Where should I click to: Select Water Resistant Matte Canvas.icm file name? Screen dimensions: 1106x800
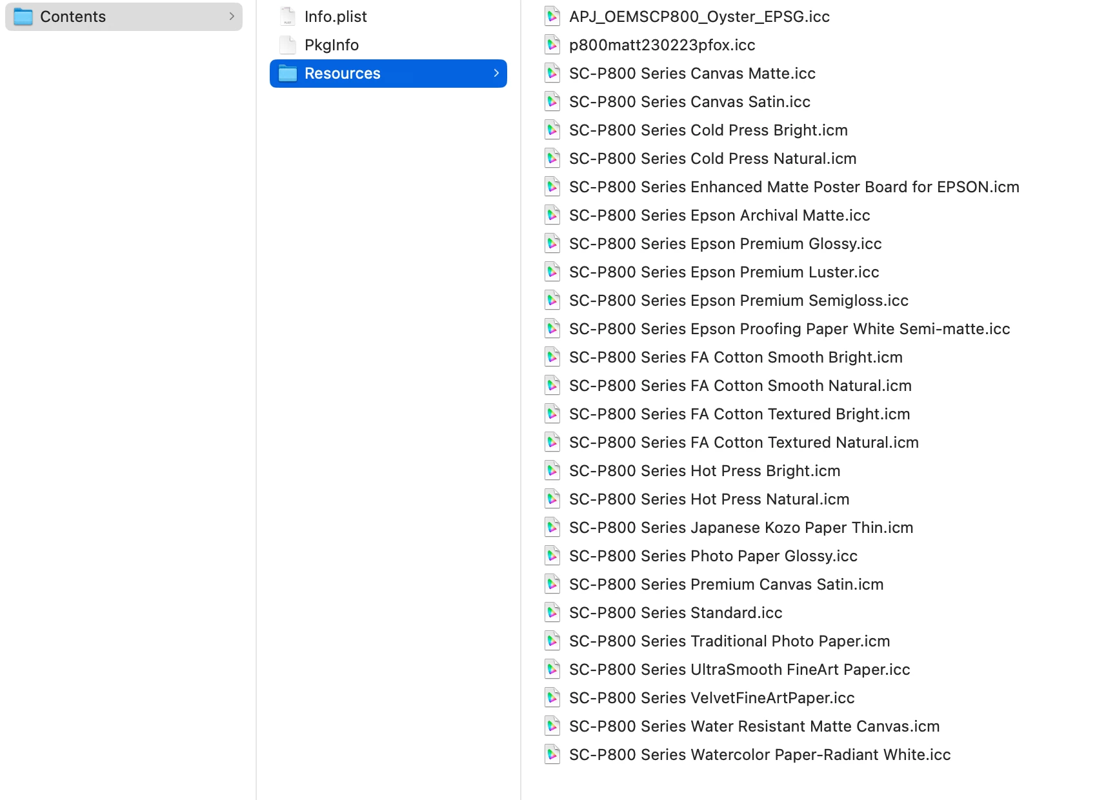pyautogui.click(x=754, y=726)
